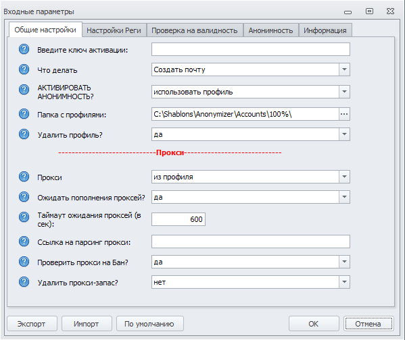Click help icon for Папка с профилями
The width and height of the screenshot is (405, 340).
coord(24,114)
